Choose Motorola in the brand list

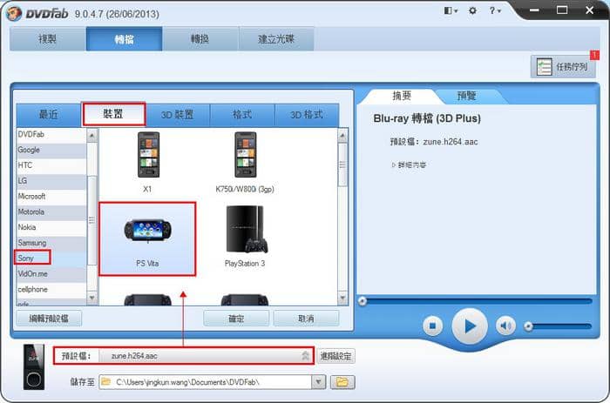pyautogui.click(x=51, y=212)
